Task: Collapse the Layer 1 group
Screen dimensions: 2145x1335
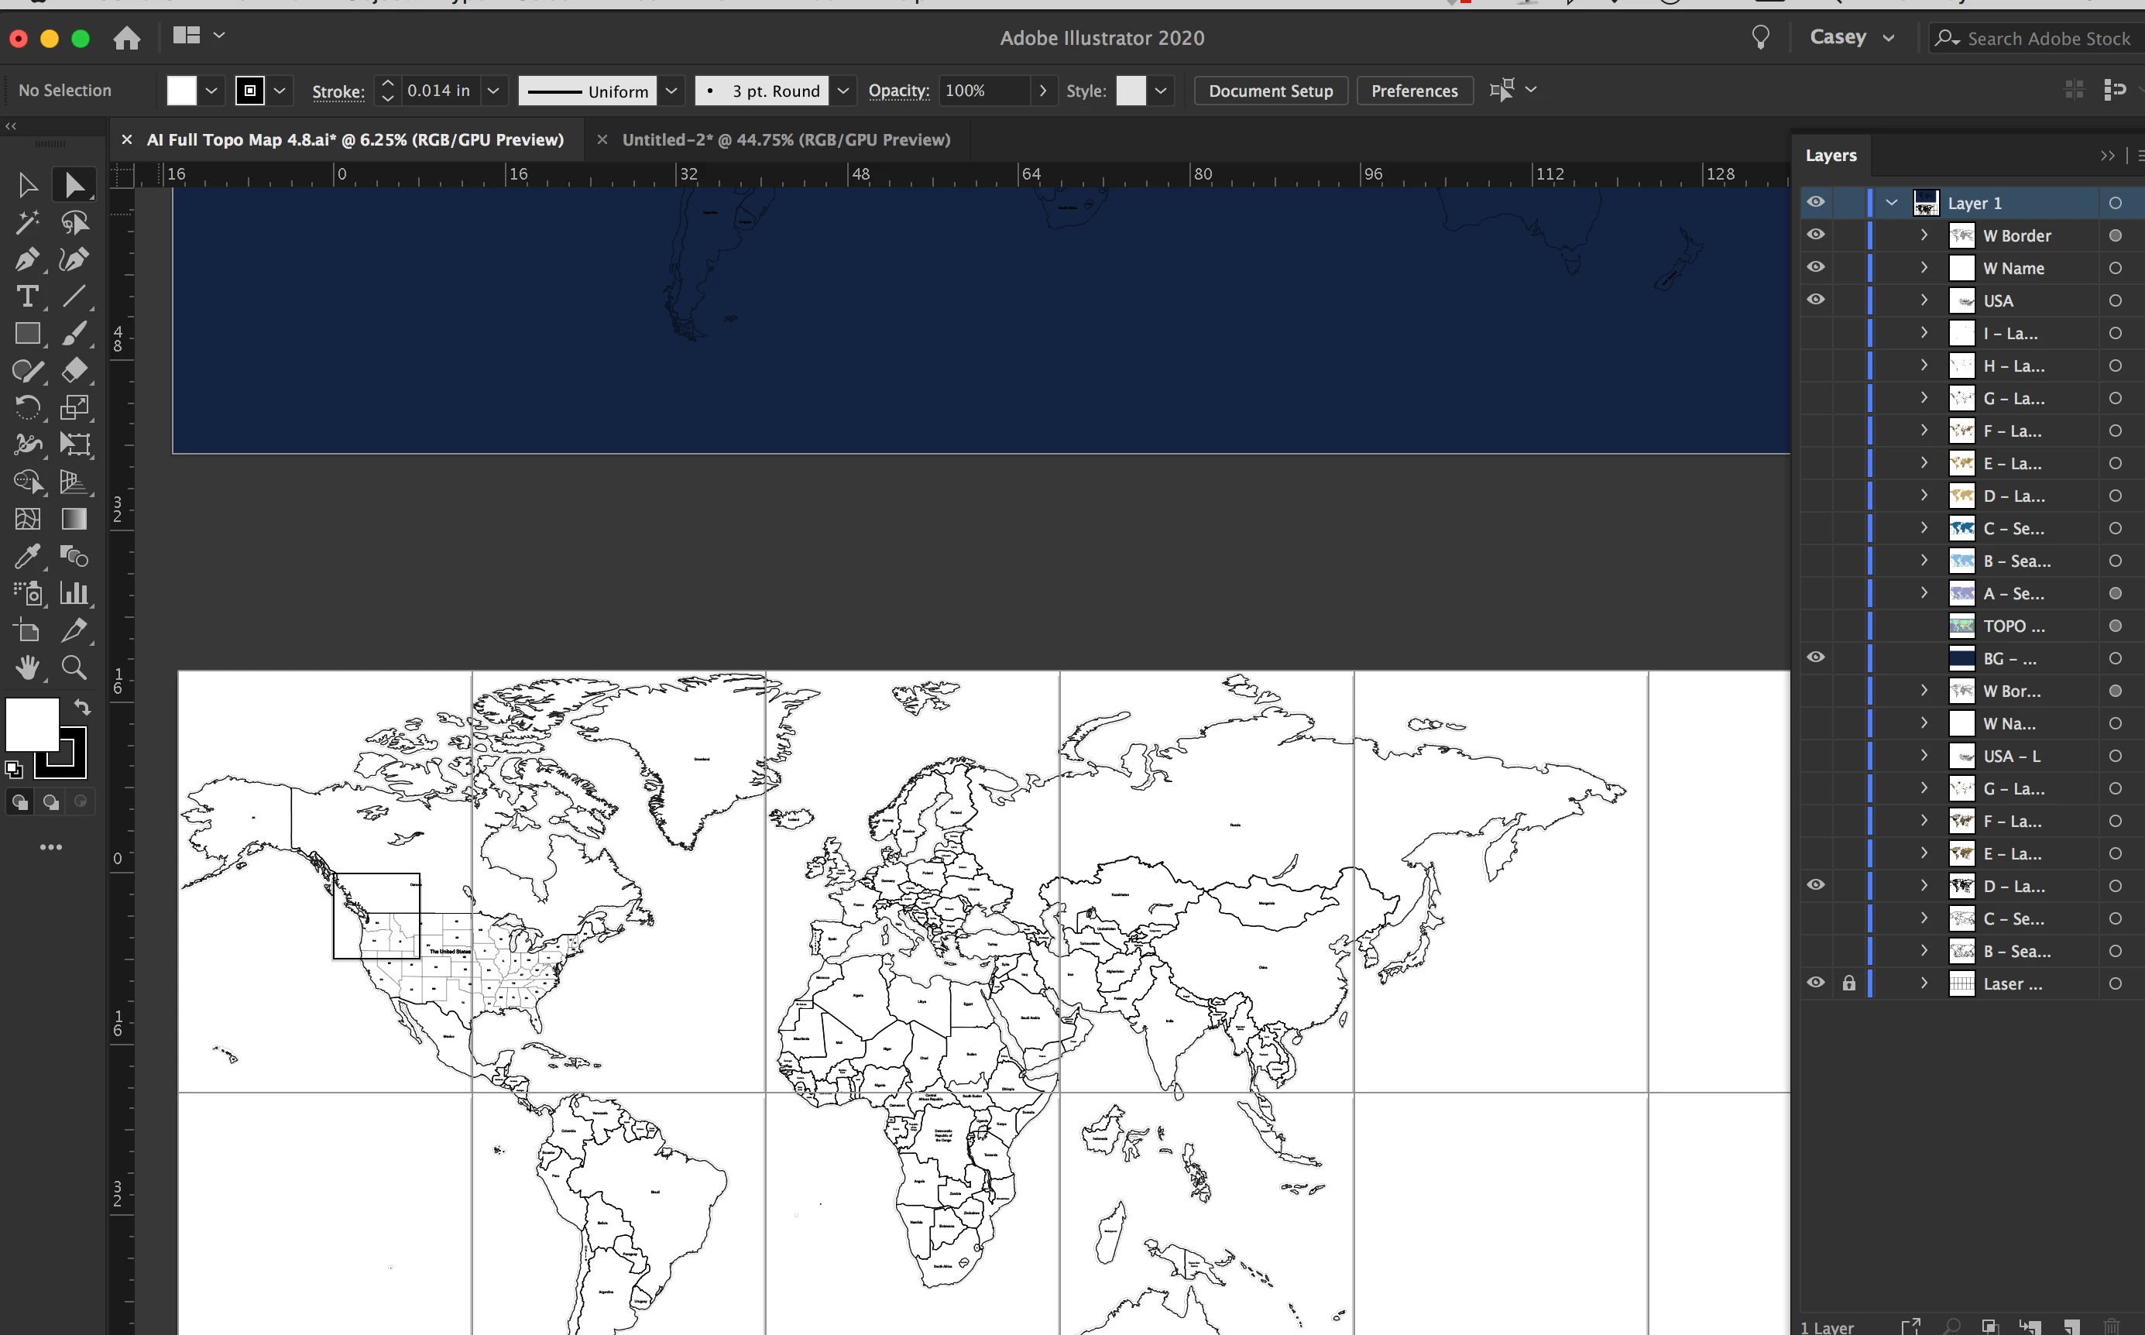Action: click(x=1891, y=202)
